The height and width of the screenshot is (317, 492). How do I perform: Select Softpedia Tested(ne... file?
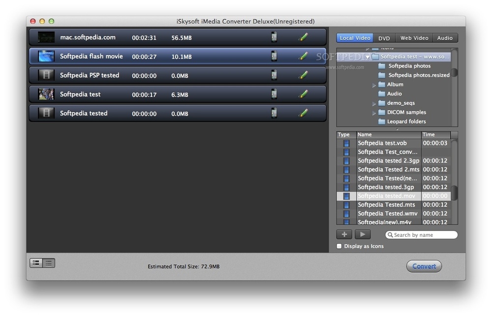(388, 178)
